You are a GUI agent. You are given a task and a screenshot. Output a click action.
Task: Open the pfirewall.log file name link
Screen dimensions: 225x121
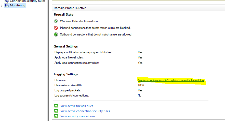pos(171,80)
